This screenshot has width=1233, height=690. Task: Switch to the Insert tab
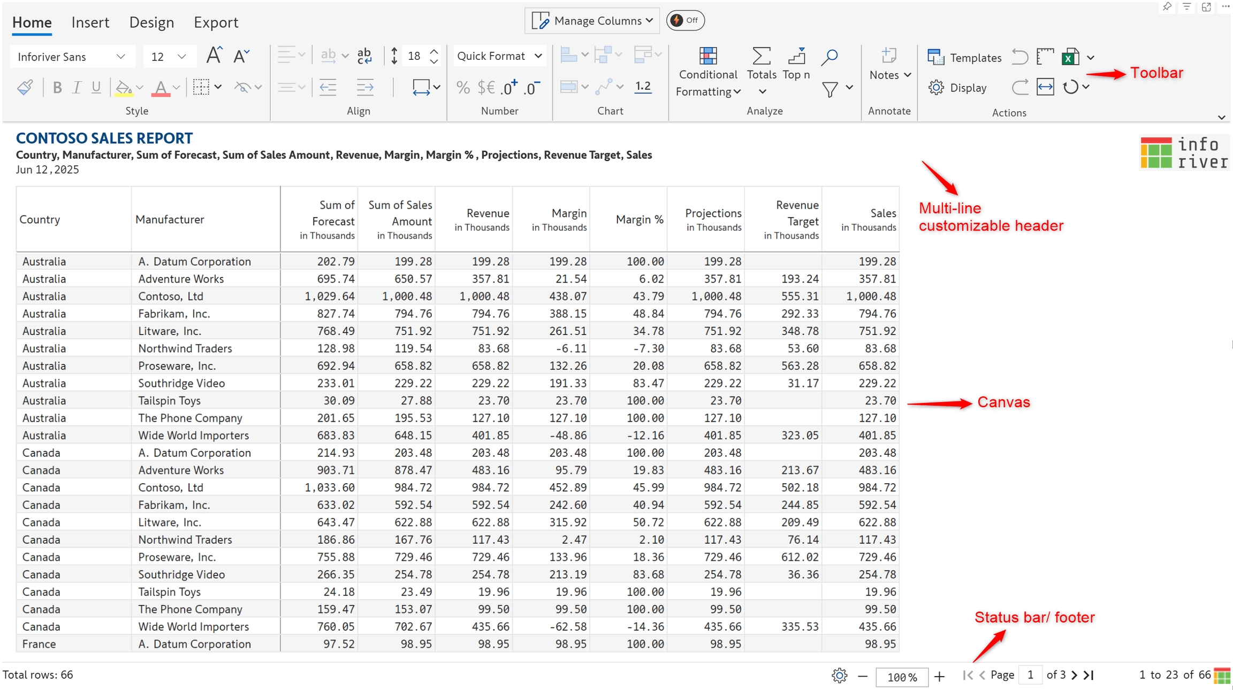tap(90, 22)
